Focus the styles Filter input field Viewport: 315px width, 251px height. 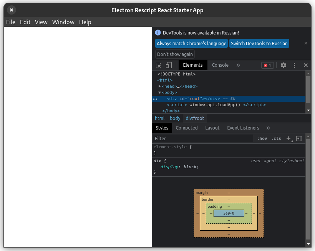click(203, 139)
